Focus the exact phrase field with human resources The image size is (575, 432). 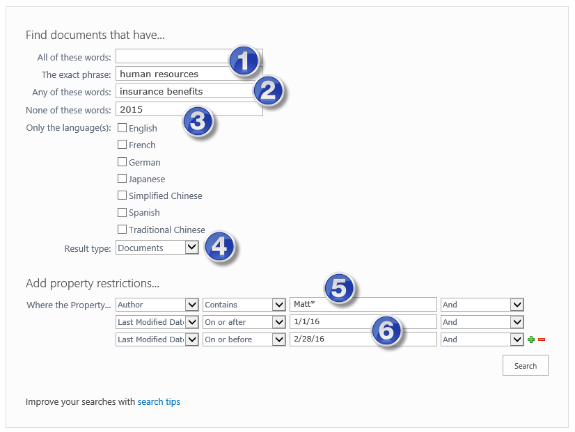(x=189, y=74)
